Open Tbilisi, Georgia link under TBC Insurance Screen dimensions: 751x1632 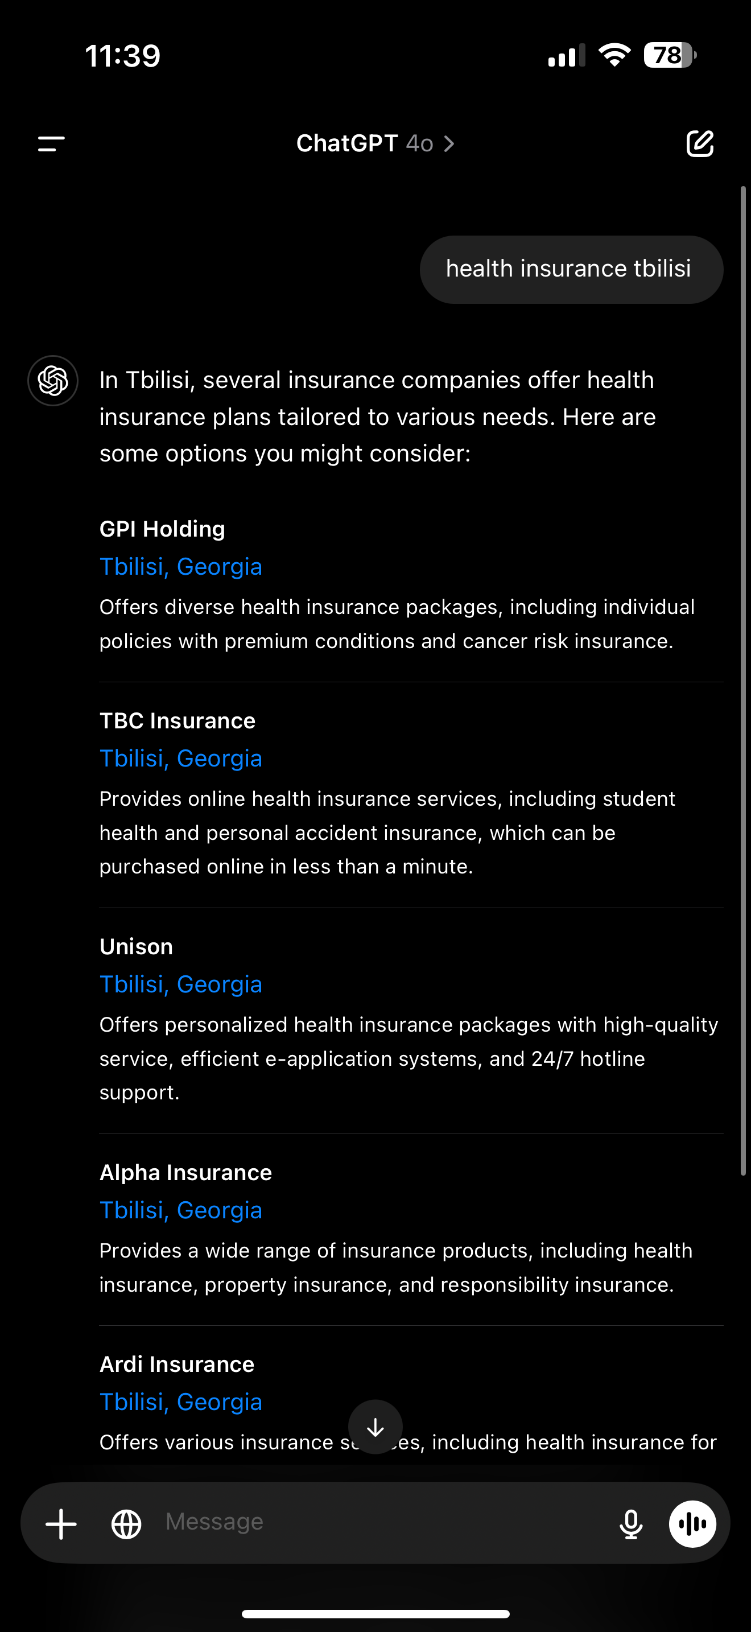pyautogui.click(x=180, y=759)
